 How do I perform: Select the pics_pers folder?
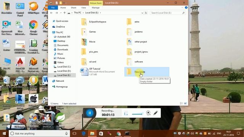pos(90,52)
